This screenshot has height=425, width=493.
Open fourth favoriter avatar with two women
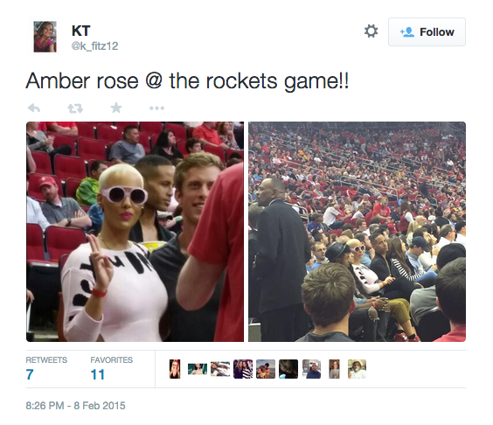(x=243, y=369)
